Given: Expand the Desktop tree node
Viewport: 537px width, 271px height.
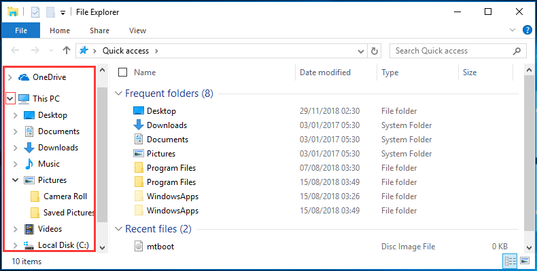Looking at the screenshot, I should [16, 115].
